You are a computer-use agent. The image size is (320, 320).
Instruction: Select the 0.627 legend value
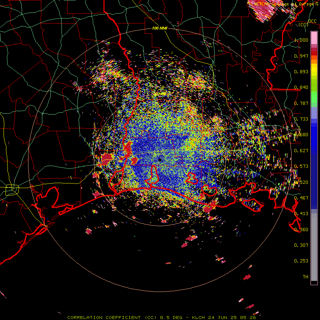point(301,151)
